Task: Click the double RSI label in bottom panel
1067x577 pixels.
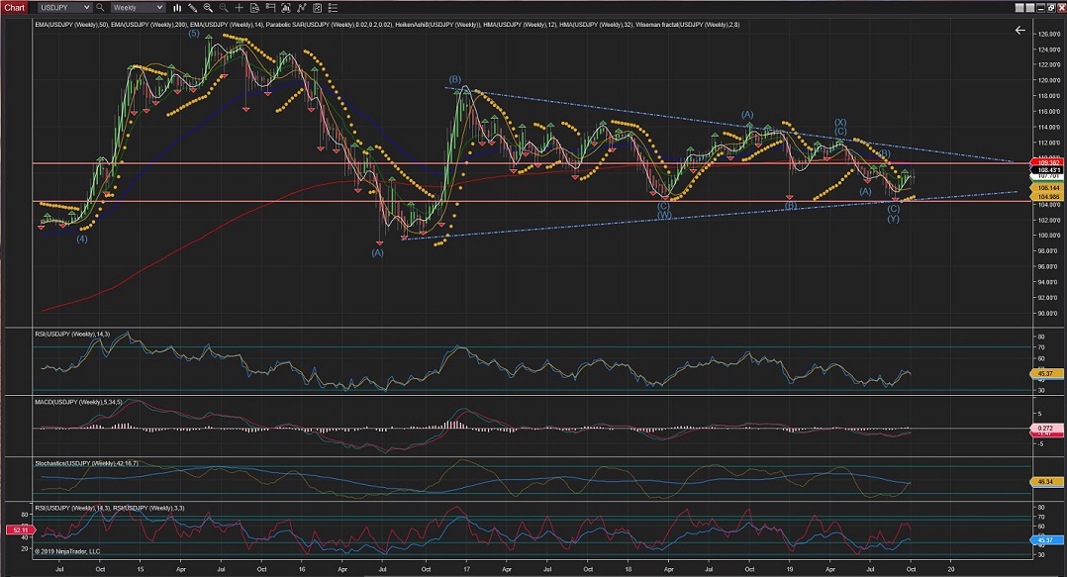Action: point(110,509)
